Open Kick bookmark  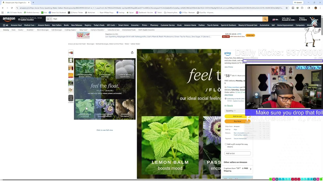coord(44,13)
